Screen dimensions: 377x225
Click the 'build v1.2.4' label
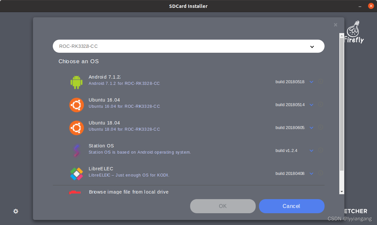(x=287, y=151)
